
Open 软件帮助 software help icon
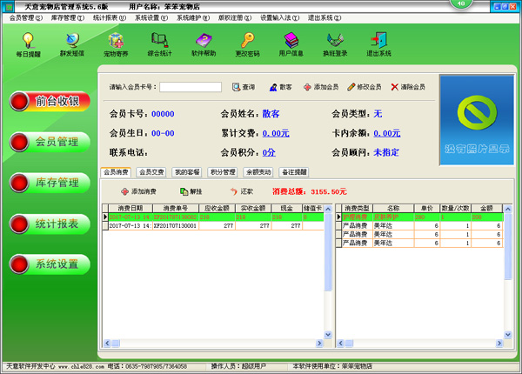click(x=204, y=44)
